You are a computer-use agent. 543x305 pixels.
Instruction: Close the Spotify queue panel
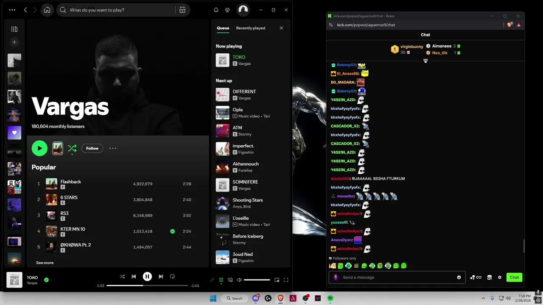tap(281, 28)
